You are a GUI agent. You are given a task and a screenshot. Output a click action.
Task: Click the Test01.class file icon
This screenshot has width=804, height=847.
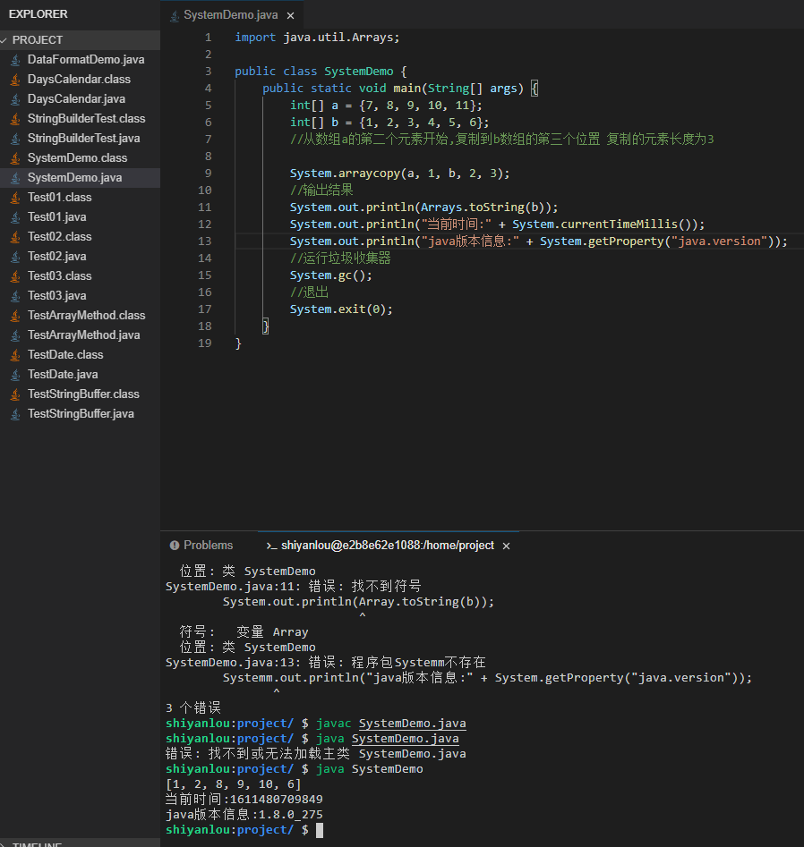point(16,198)
